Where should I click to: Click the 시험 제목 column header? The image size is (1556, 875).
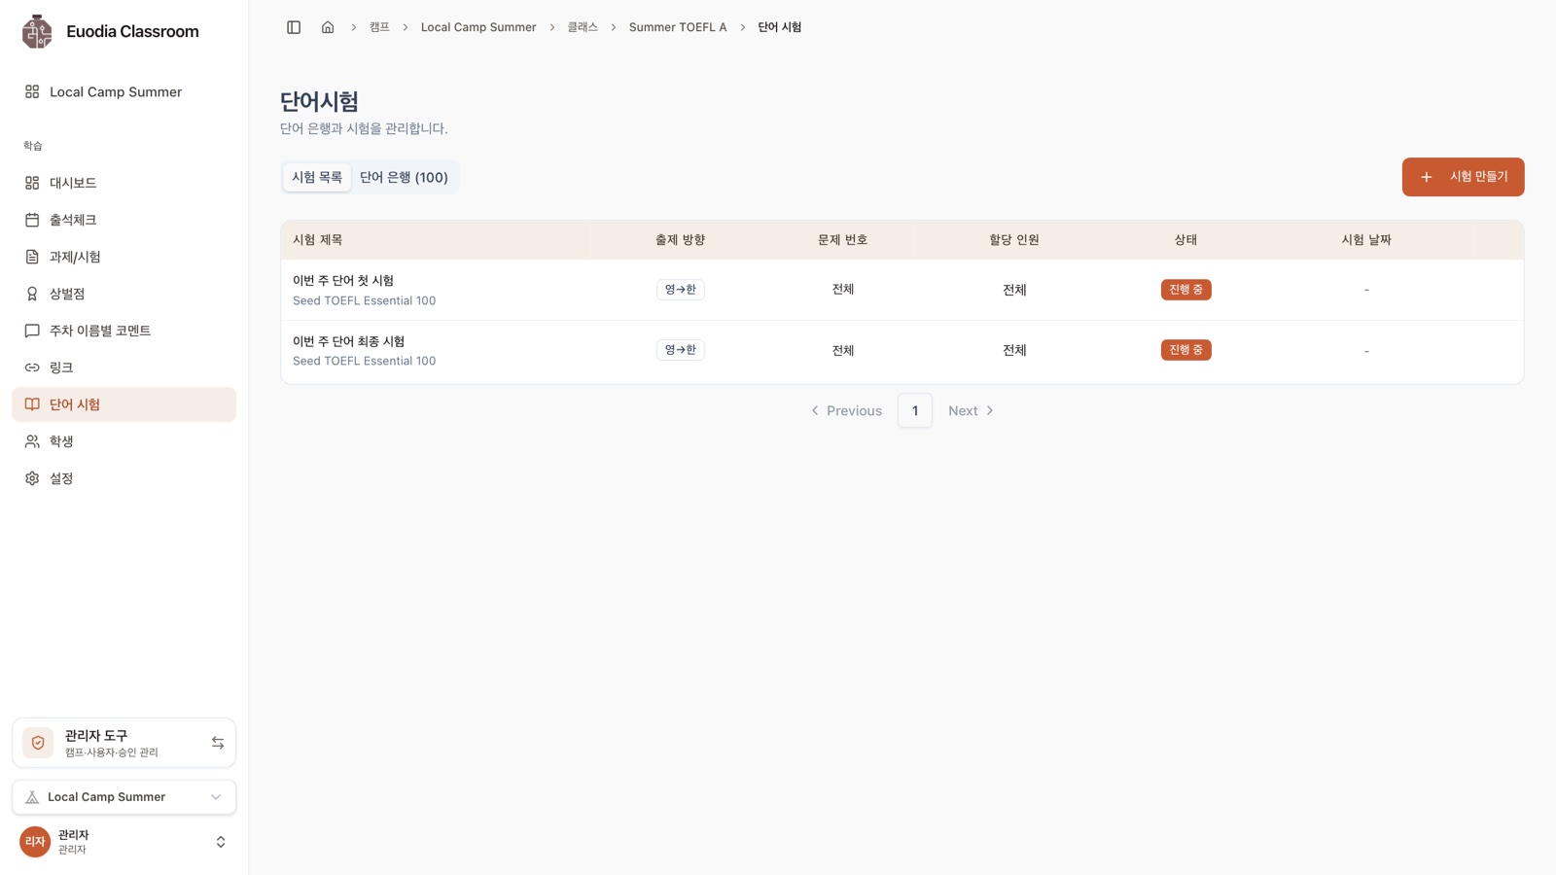coord(318,240)
